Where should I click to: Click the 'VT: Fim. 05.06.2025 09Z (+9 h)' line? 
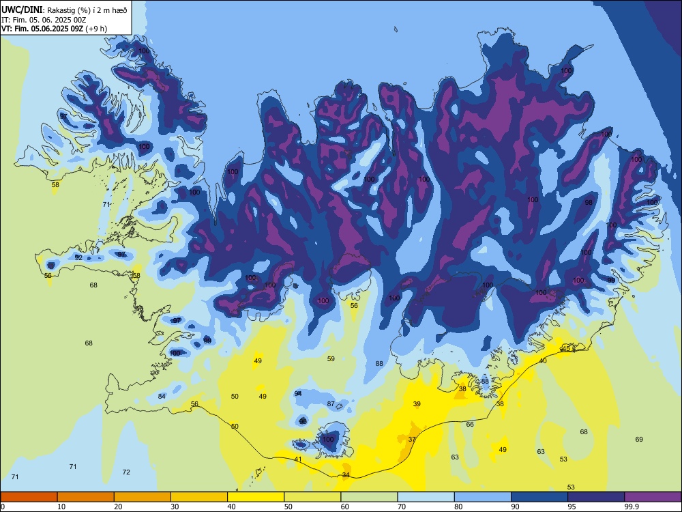[x=54, y=29]
